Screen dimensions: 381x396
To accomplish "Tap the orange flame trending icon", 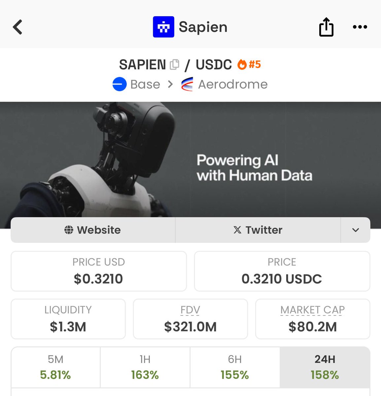I will tap(242, 64).
